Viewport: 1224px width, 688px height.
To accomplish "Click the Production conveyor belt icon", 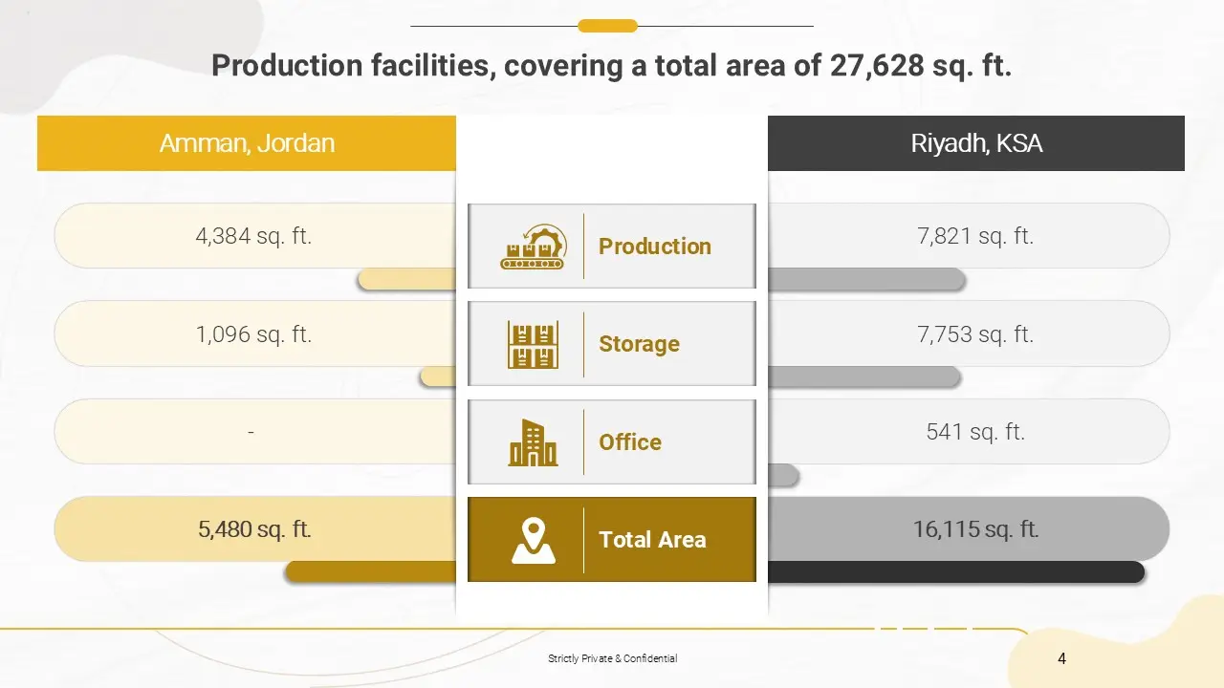I will click(532, 247).
